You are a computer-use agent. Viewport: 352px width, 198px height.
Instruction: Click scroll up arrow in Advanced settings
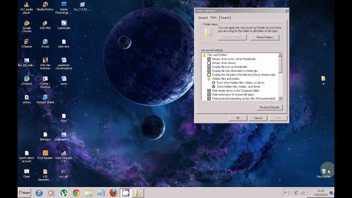pos(280,55)
